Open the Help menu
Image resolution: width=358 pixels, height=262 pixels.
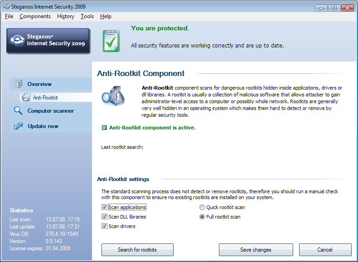coord(106,16)
